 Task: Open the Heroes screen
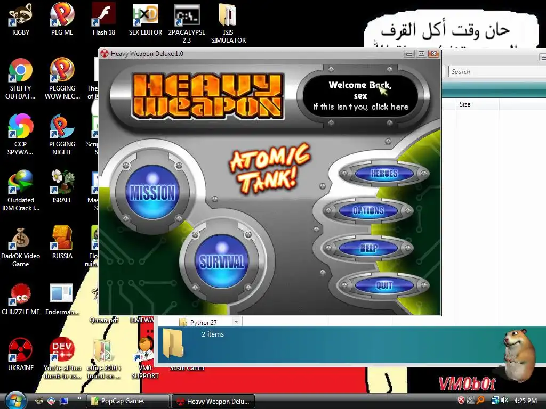tap(384, 173)
